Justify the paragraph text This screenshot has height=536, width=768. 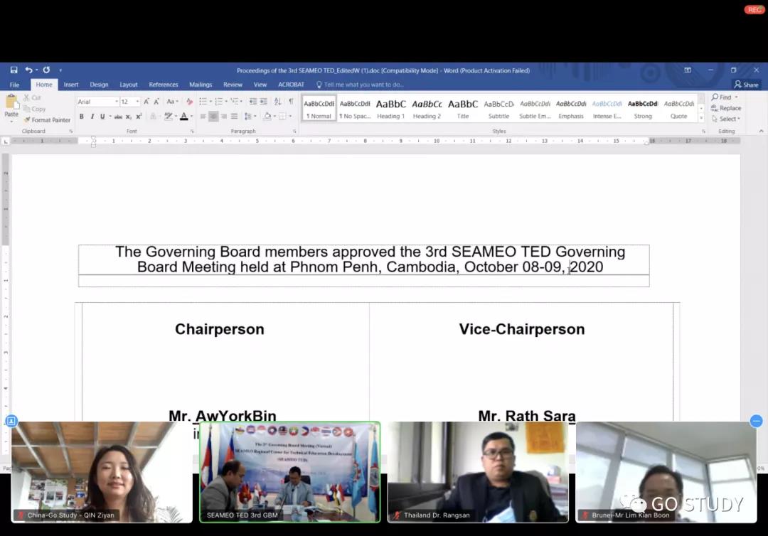click(x=234, y=117)
